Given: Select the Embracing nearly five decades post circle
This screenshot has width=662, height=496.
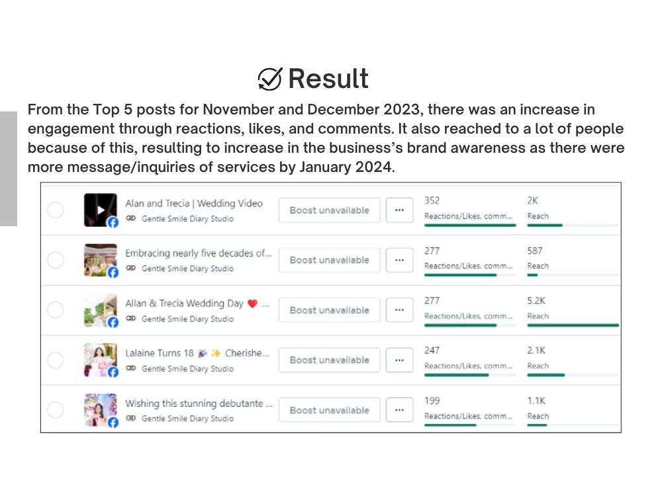Looking at the screenshot, I should 56,260.
